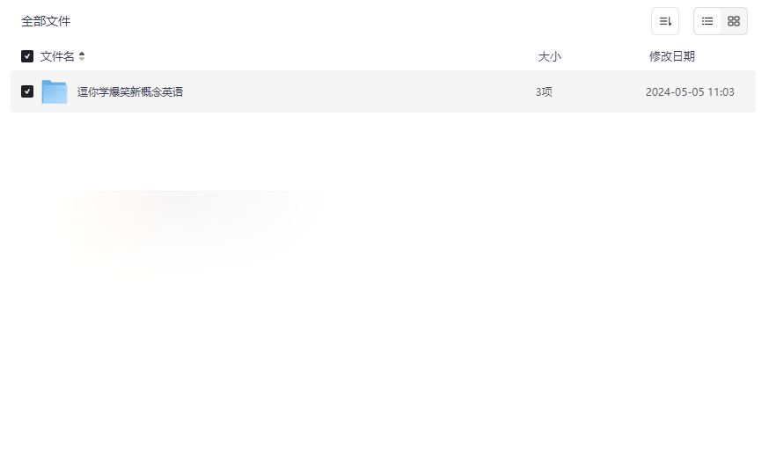This screenshot has width=769, height=473.
Task: Go to 全部文件 breadcrumb
Action: (x=46, y=21)
